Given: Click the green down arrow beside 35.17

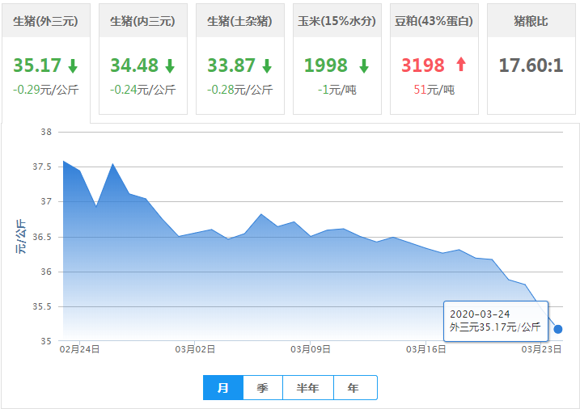Looking at the screenshot, I should 73,66.
